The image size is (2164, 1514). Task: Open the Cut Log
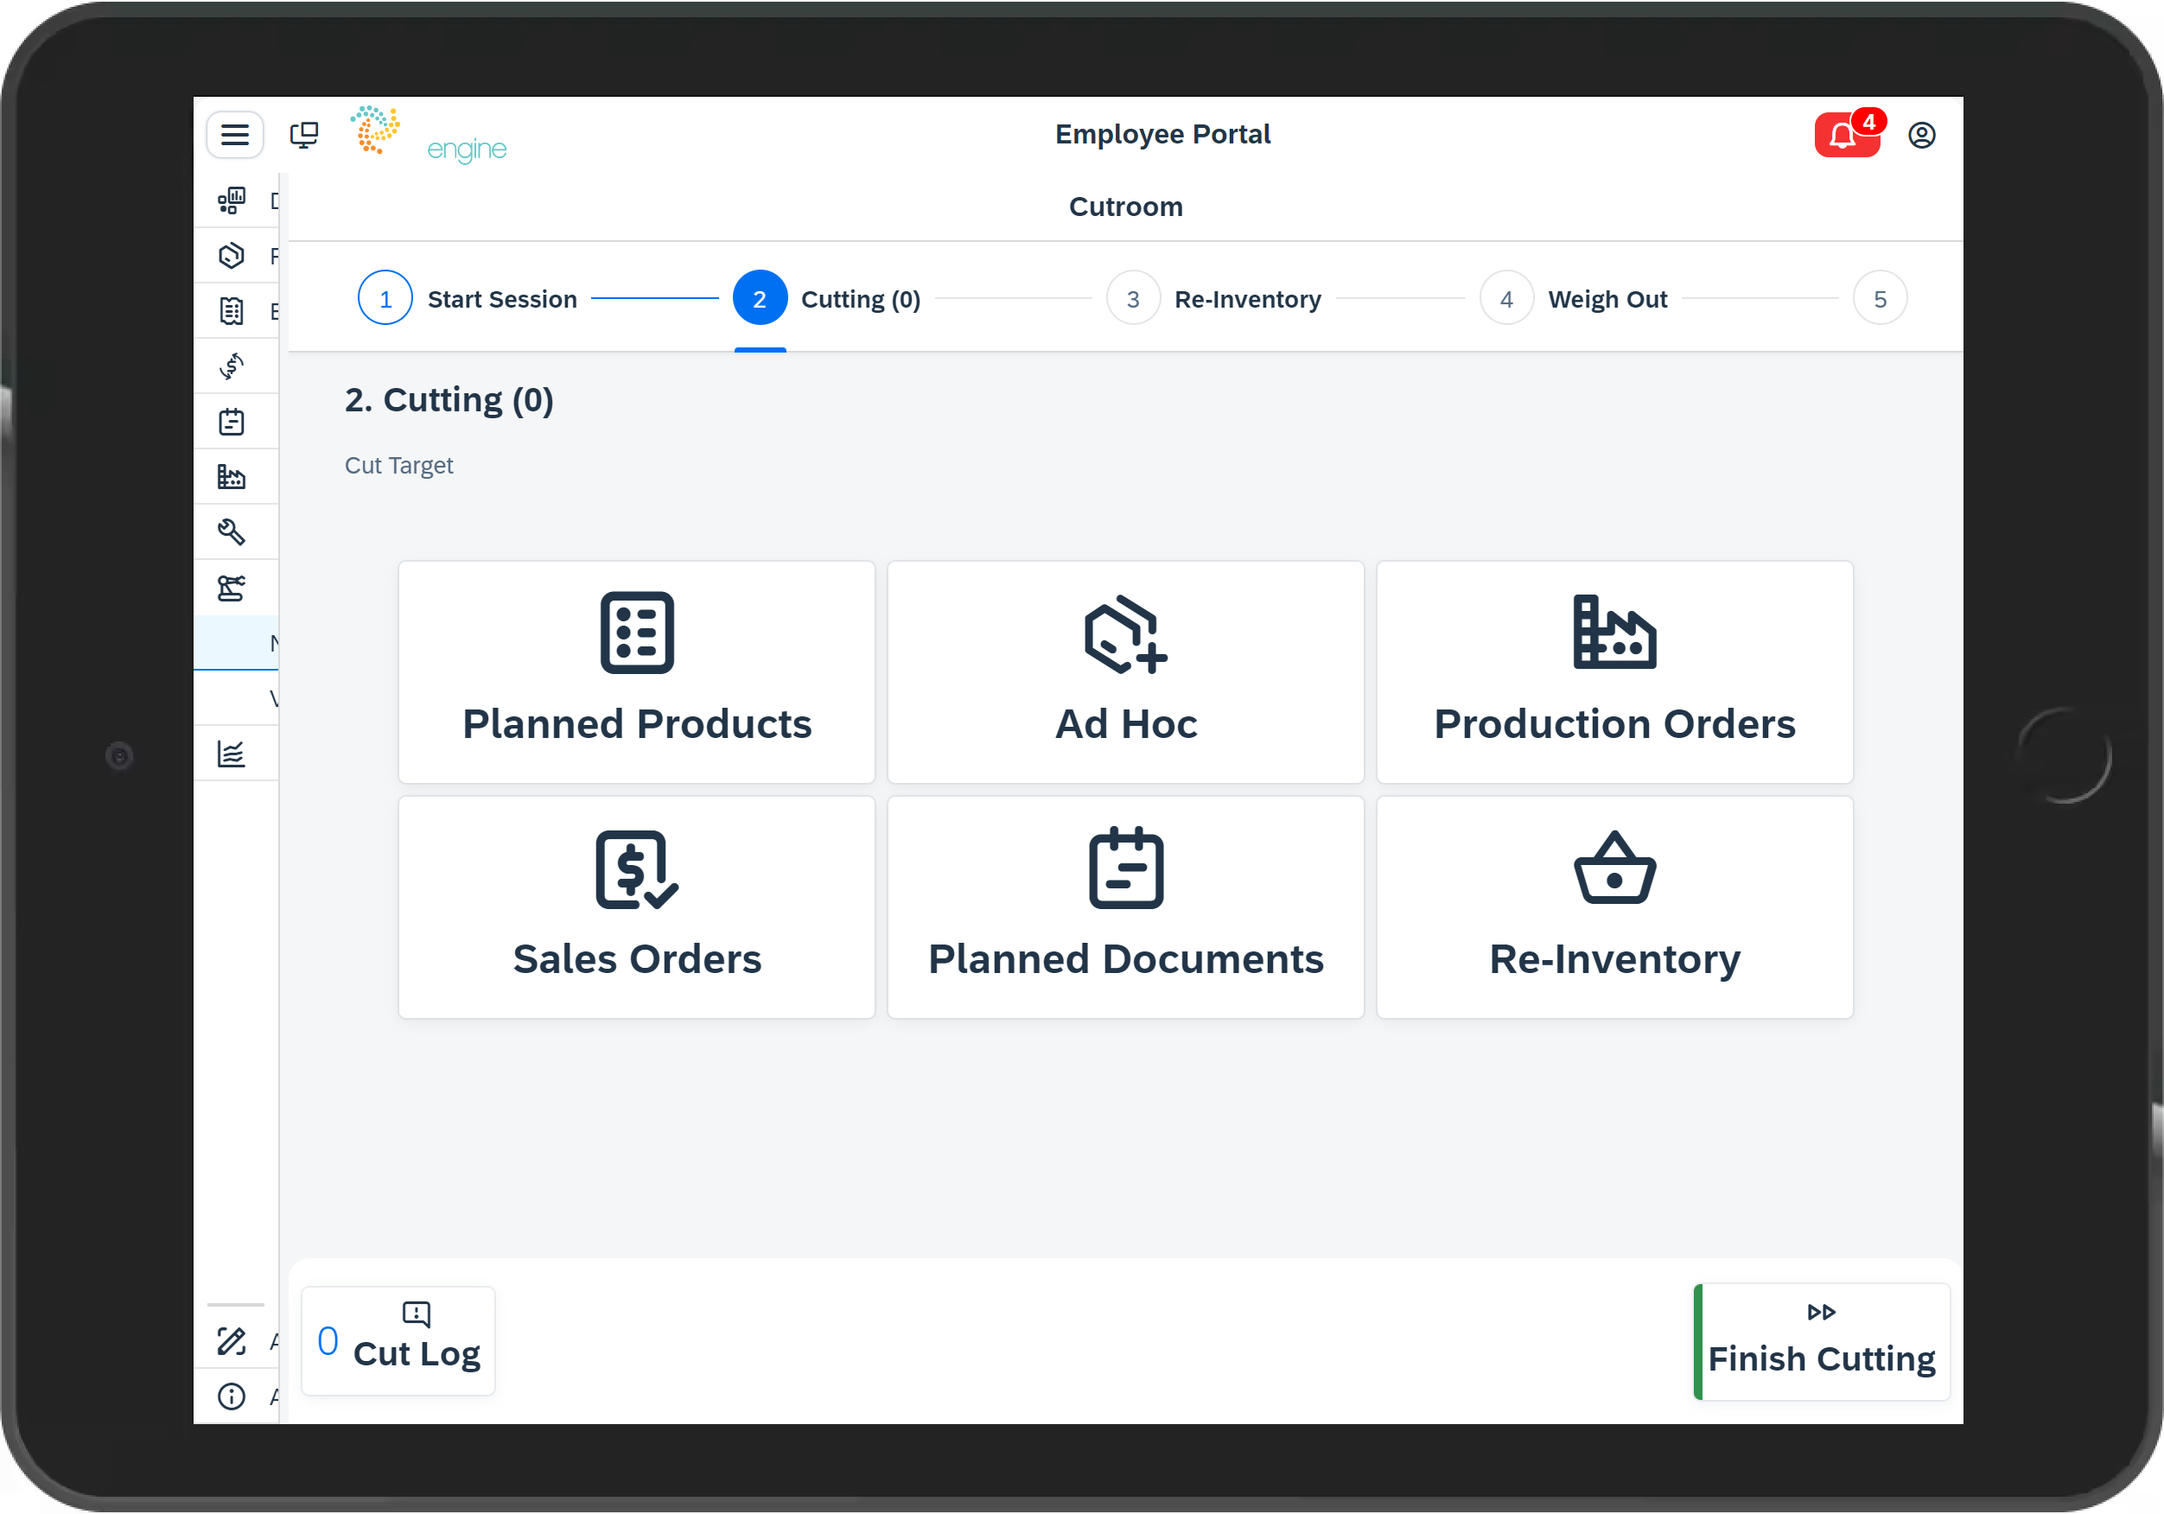398,1340
